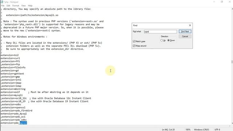Click Cancel in the Find dialog
Viewport: 233px width, 131px height.
tap(185, 36)
